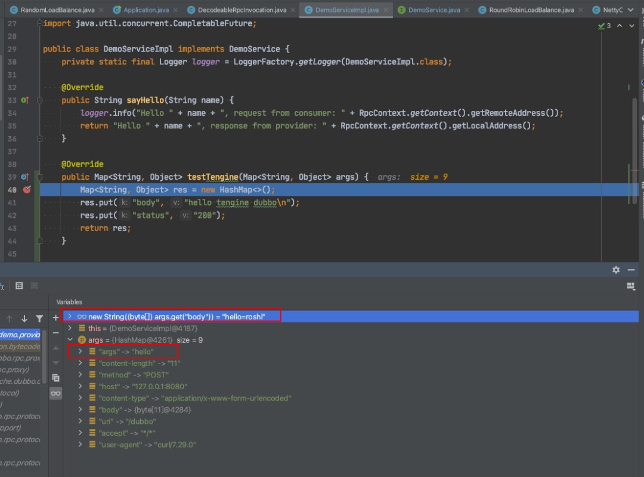Collapse the args HashMap variable node

(x=70, y=340)
